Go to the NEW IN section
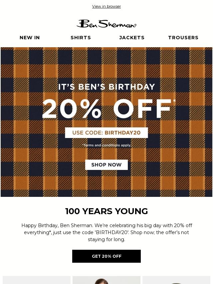213x284 pixels. pos(30,38)
